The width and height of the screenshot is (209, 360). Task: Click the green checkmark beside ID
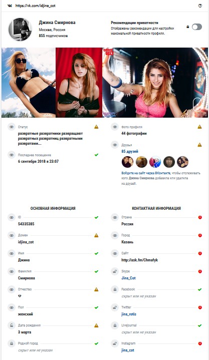pos(96,217)
